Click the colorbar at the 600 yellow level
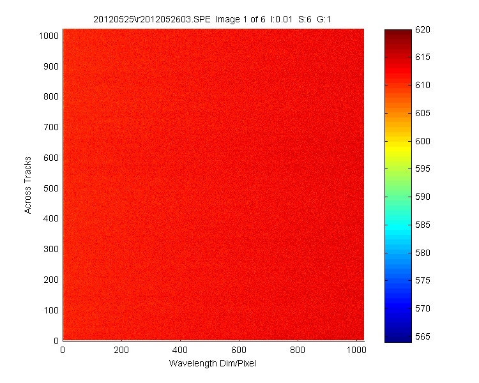 click(x=398, y=141)
